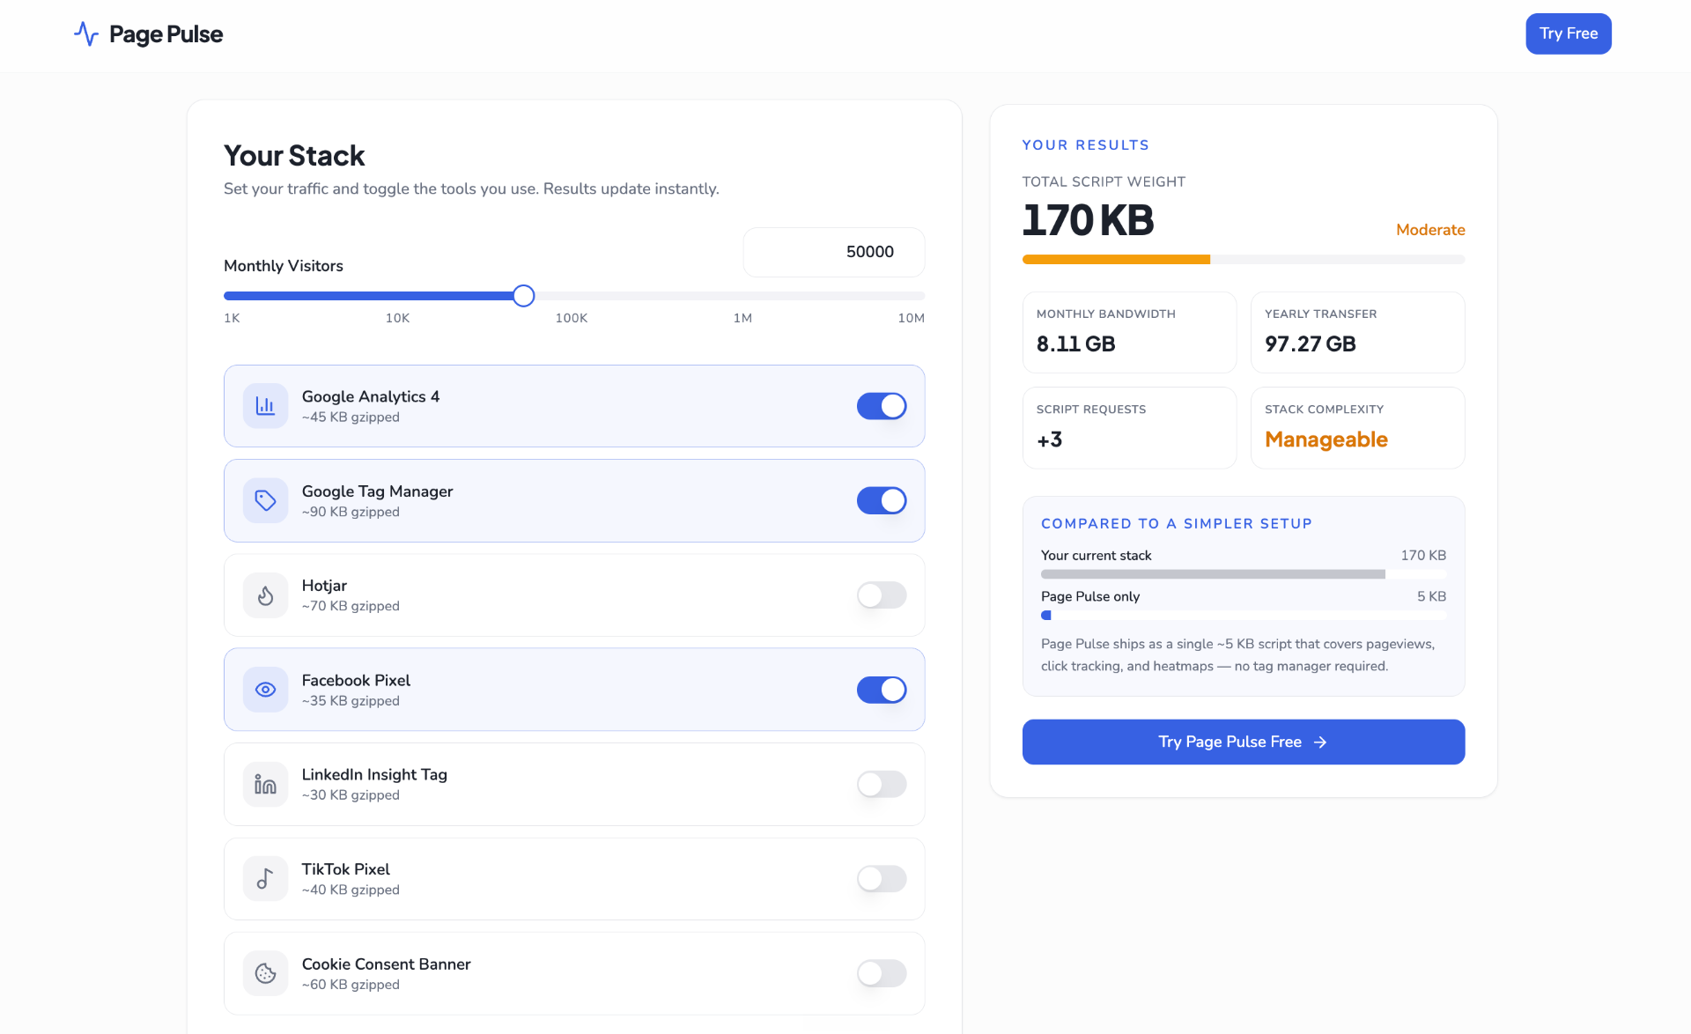Click the Google Tag Manager tag icon
This screenshot has height=1034, width=1691.
[265, 500]
